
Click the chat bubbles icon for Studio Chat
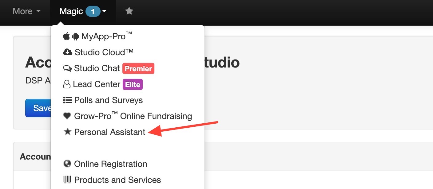(x=67, y=68)
